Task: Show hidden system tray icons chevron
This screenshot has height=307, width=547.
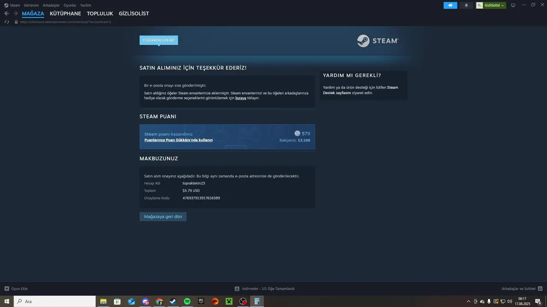Action: 468,301
